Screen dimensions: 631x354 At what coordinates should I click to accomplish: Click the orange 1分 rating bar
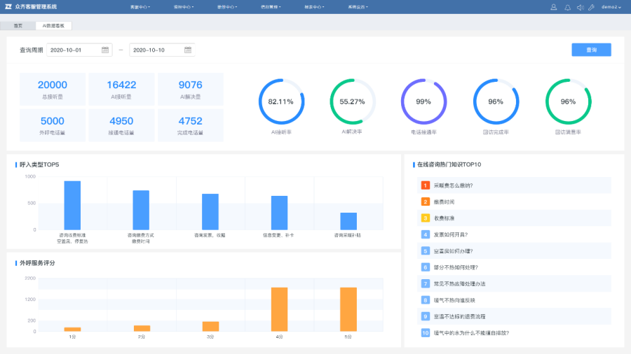click(x=72, y=330)
